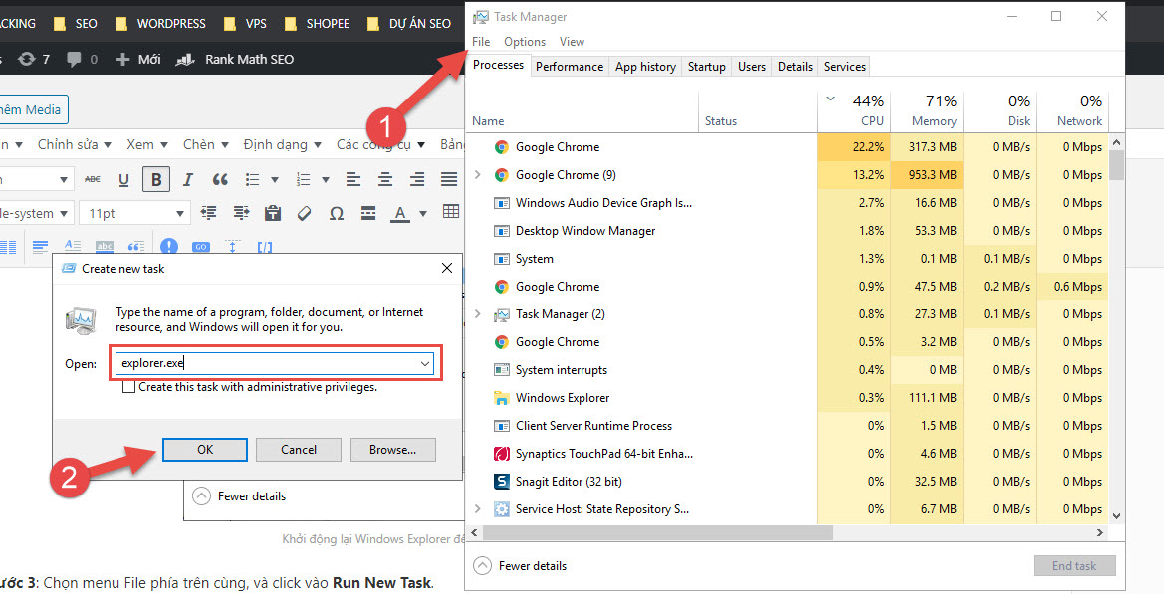Screen dimensions: 1164x594
Task: Click the Rank Math SEO icon
Action: (x=185, y=60)
